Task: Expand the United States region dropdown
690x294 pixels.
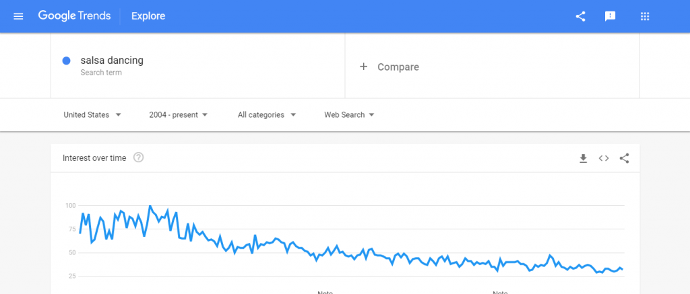Action: pos(92,115)
